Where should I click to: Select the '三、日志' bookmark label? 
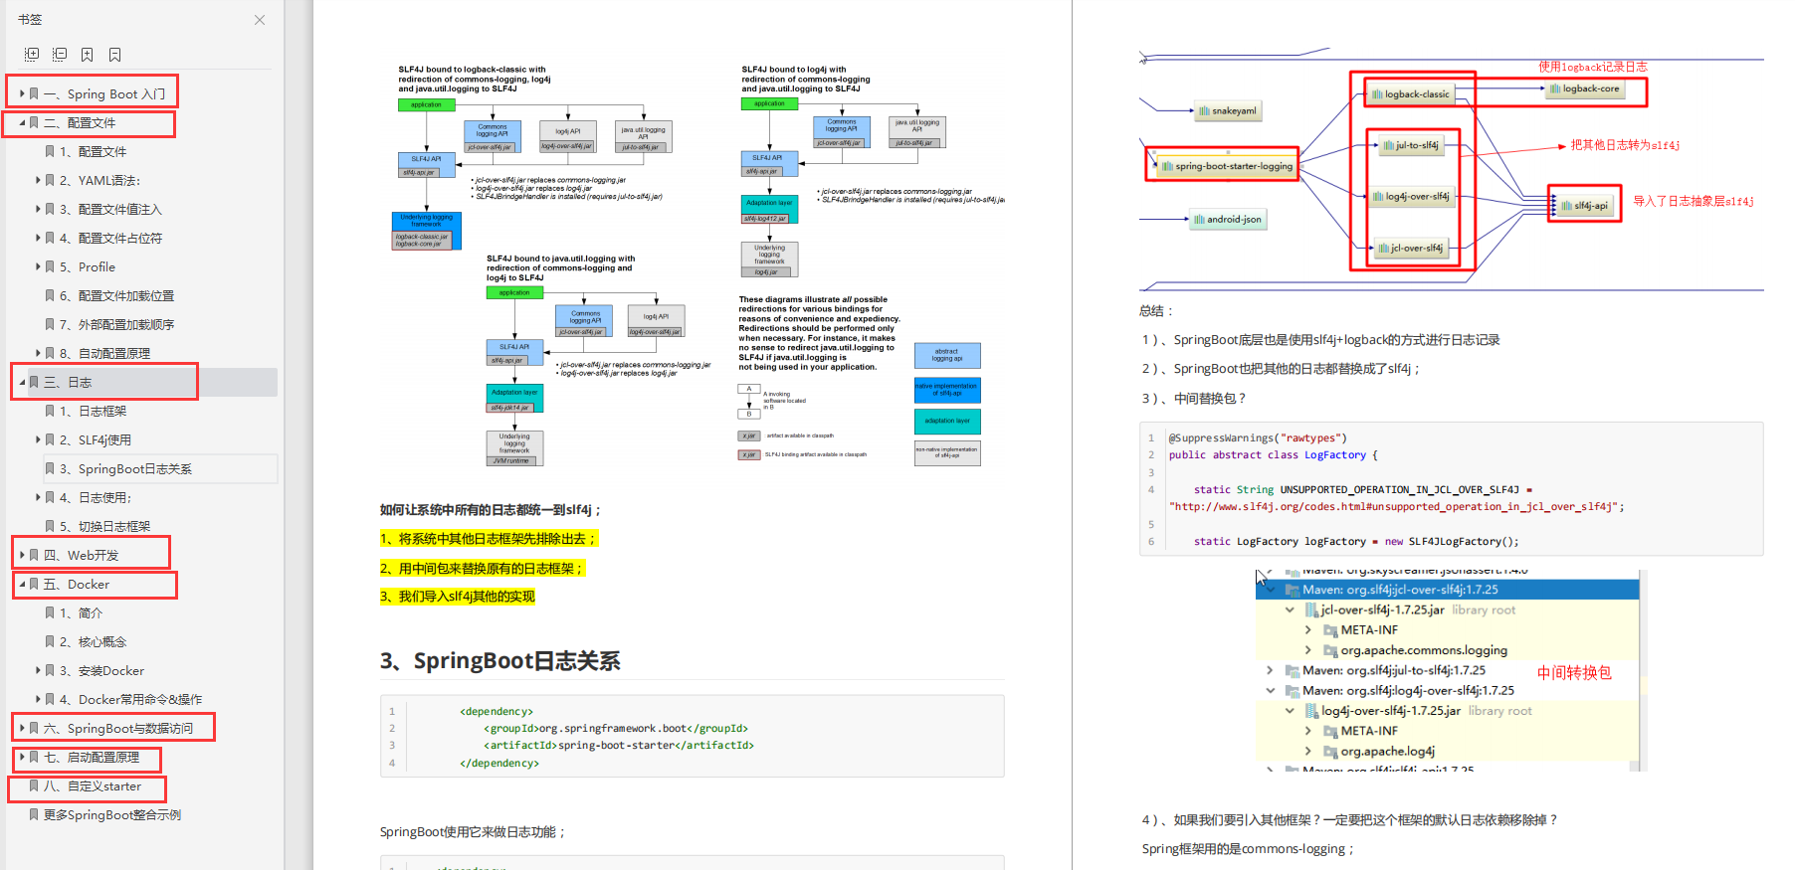(x=68, y=383)
